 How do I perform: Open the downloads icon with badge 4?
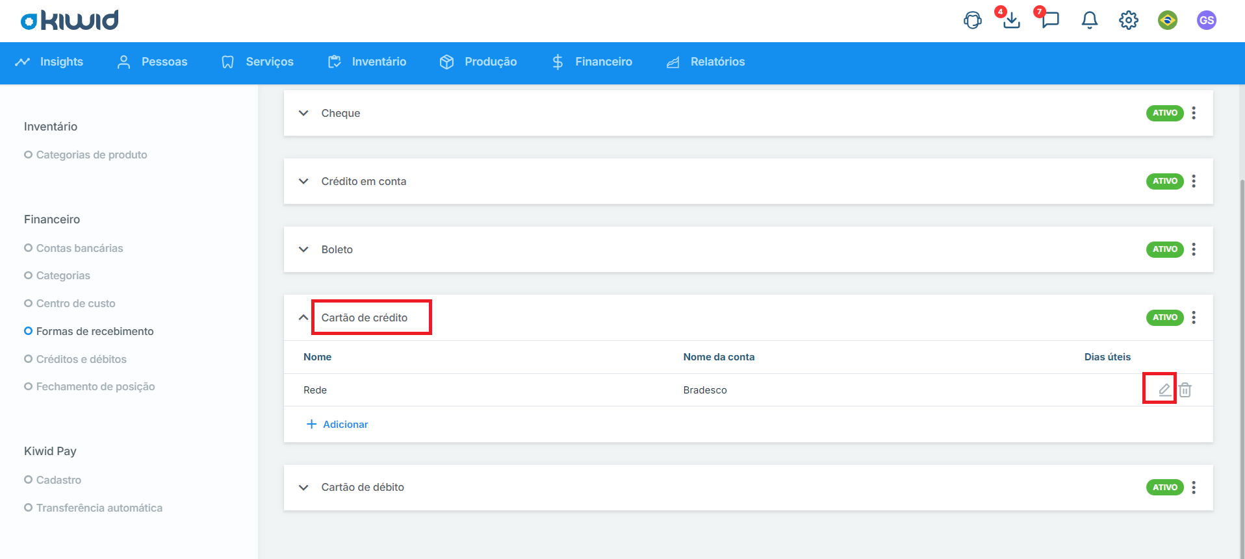coord(1011,20)
